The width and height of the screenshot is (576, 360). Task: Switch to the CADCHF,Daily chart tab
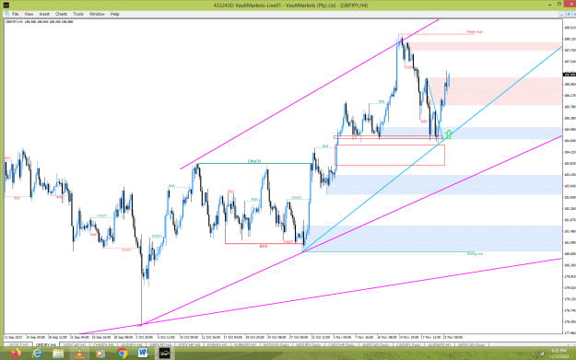tap(341, 345)
